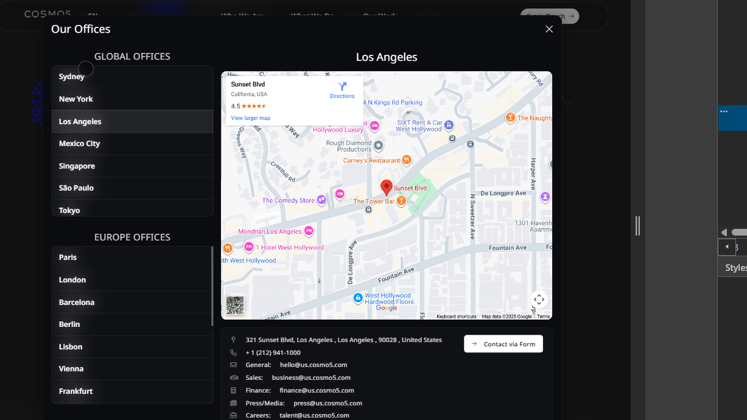Select New York office
Image resolution: width=747 pixels, height=420 pixels.
[x=132, y=99]
